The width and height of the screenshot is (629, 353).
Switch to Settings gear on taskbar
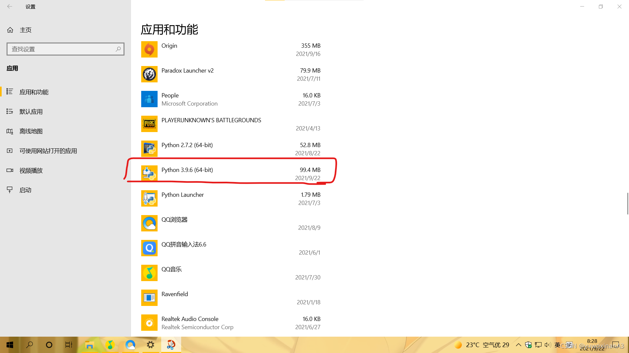[150, 345]
